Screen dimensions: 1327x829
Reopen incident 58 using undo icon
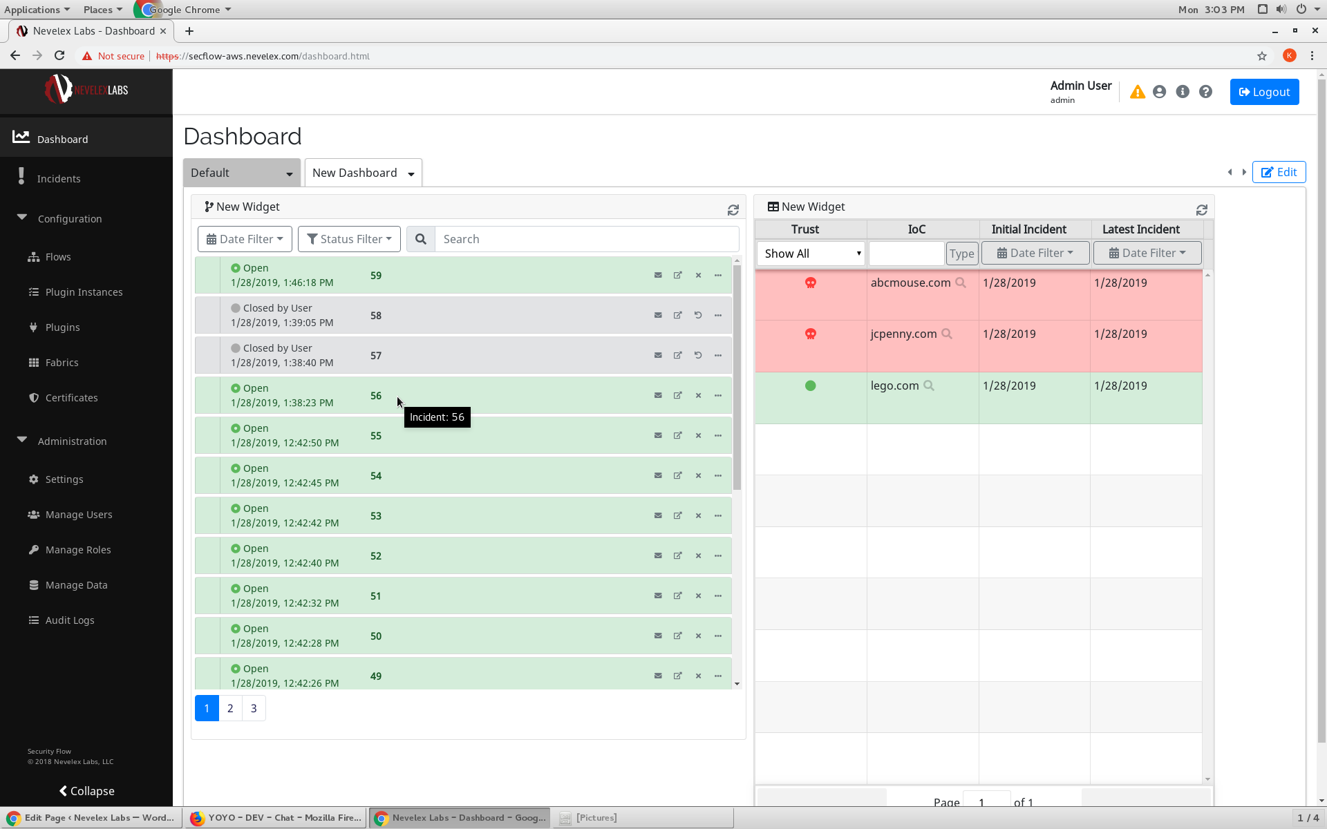(698, 315)
